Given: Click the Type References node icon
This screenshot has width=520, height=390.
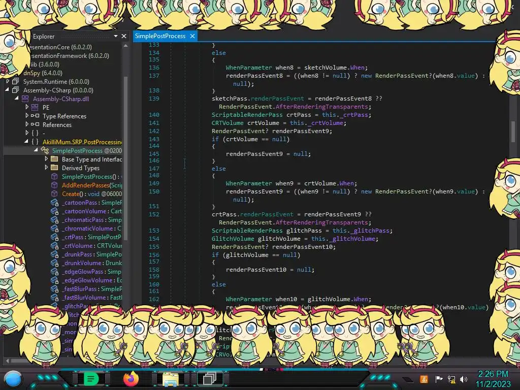Looking at the screenshot, I should (x=35, y=116).
